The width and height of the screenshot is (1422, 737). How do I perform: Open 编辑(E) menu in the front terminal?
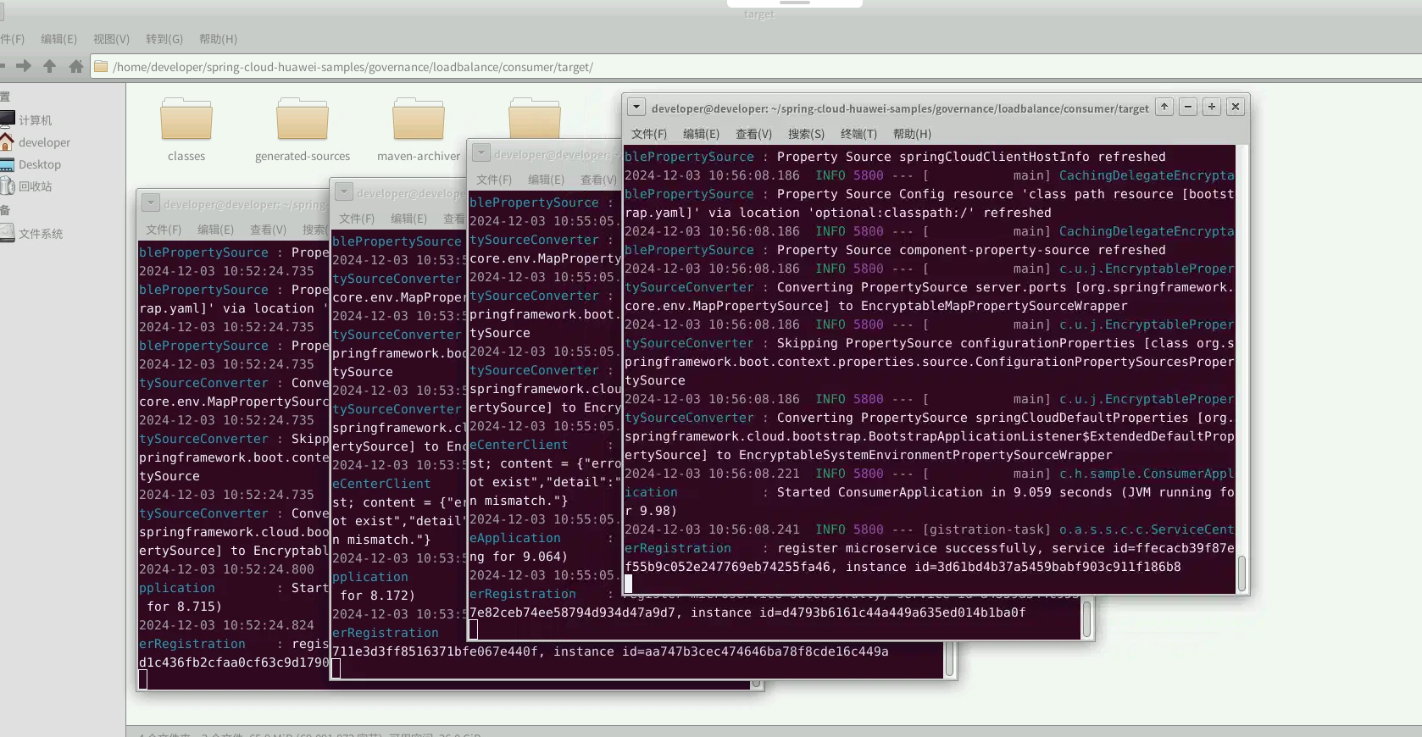coord(701,134)
